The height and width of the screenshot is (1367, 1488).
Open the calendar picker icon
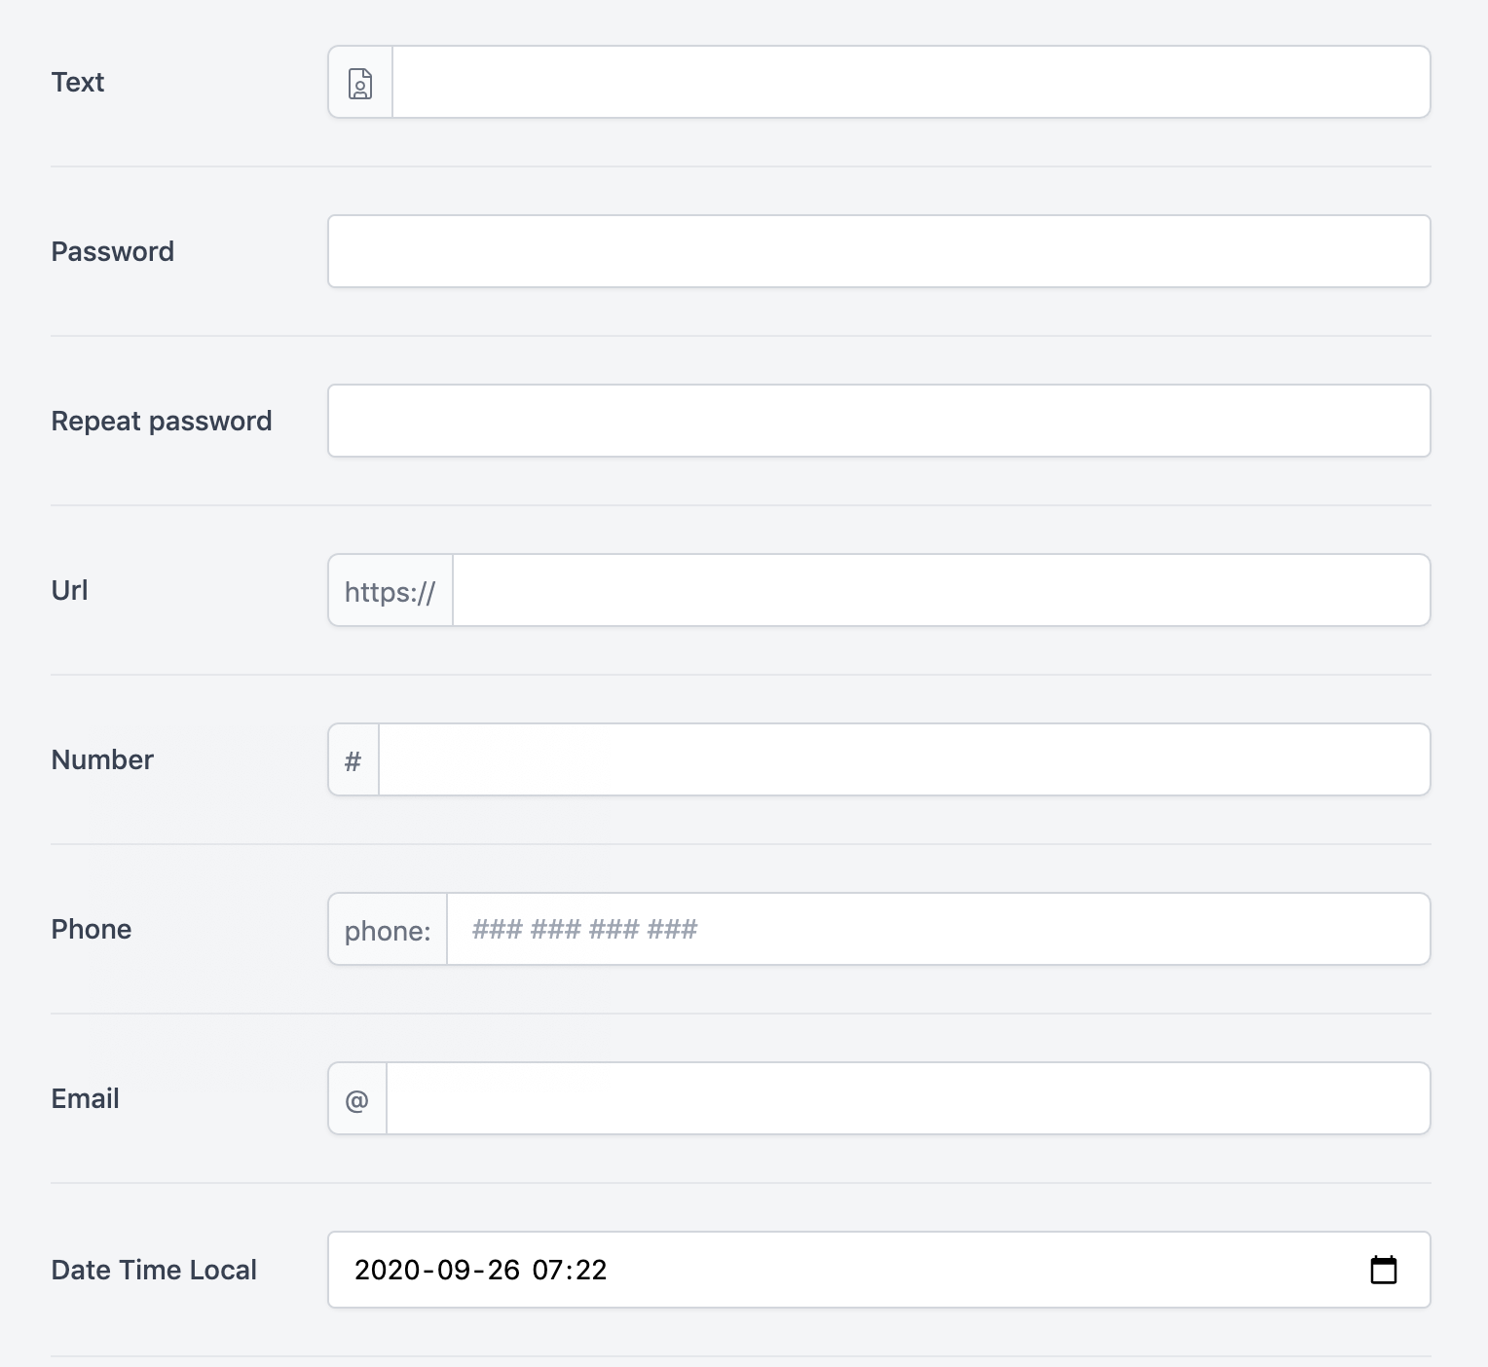tap(1383, 1270)
